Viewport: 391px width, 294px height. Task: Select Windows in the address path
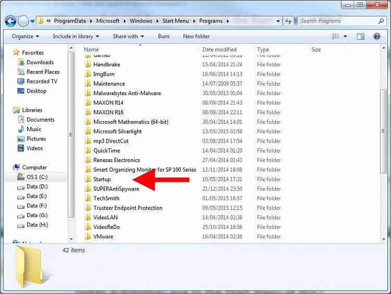pos(141,21)
